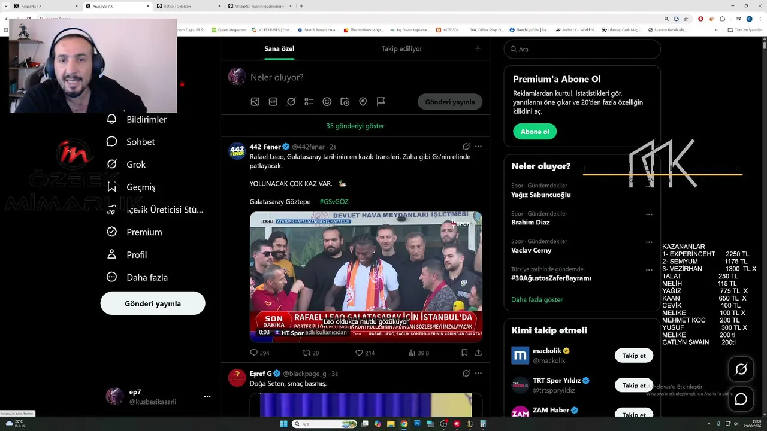Switch to the Takip ediliyor tab
This screenshot has width=767, height=431.
coord(402,48)
